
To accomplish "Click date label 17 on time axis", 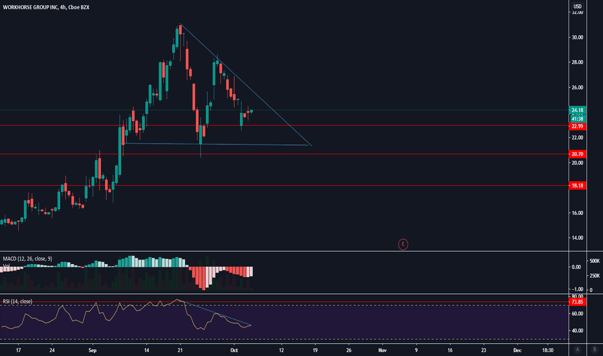I will pyautogui.click(x=18, y=350).
